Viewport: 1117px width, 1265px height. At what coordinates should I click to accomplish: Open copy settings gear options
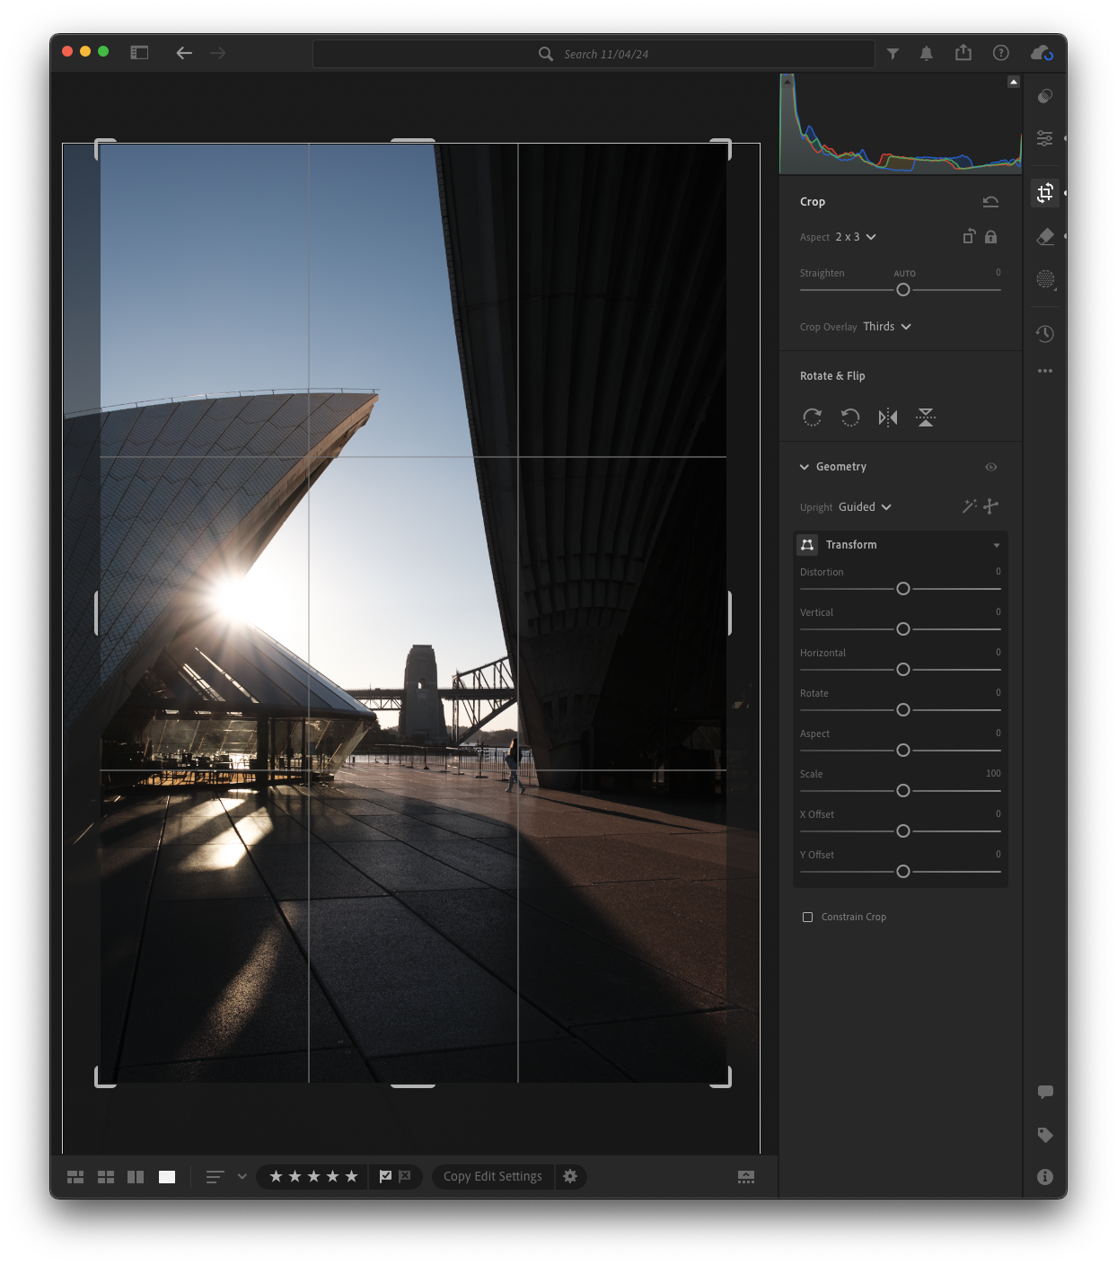click(570, 1176)
